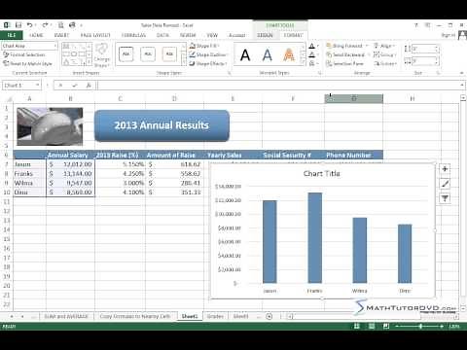Click the Sign in account avatar
467x350 pixels.
(462, 35)
